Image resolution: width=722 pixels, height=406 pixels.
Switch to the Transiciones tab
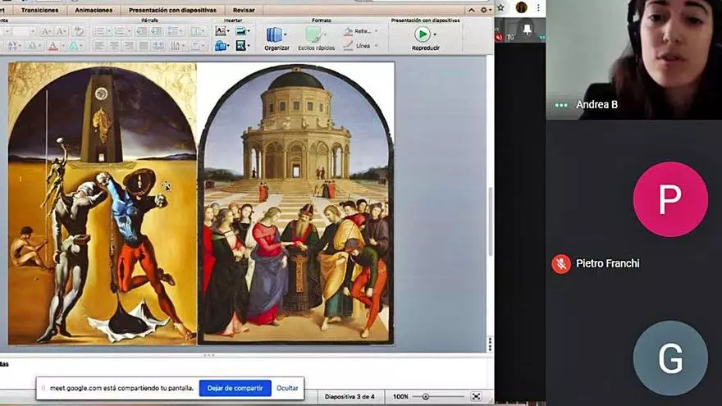[x=39, y=10]
